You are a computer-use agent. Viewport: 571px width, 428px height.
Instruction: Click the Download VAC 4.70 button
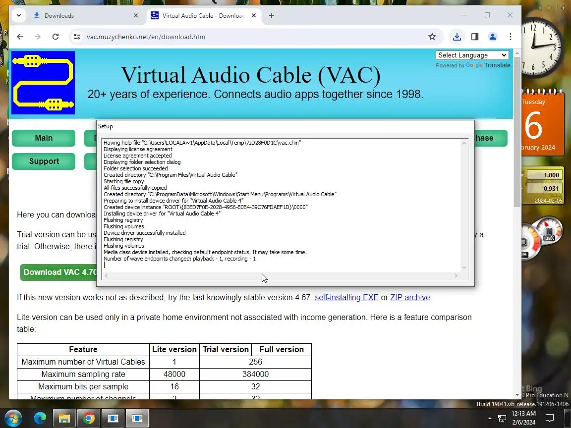58,272
